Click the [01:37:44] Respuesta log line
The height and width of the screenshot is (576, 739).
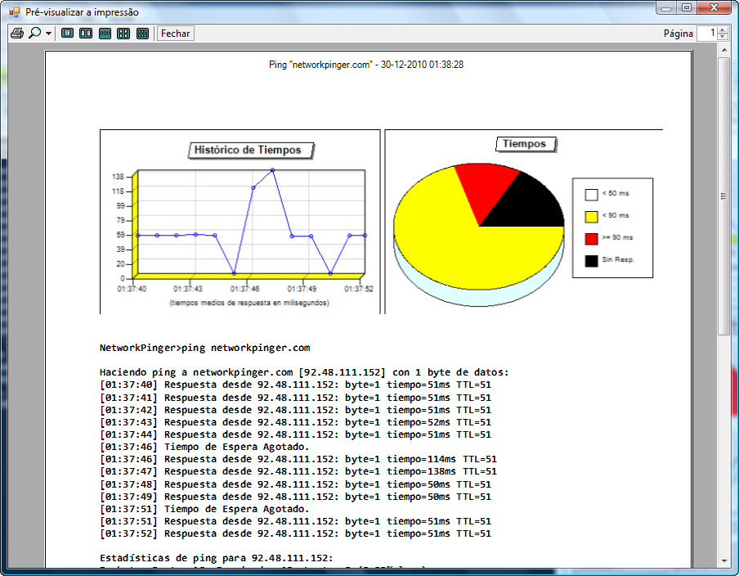295,434
